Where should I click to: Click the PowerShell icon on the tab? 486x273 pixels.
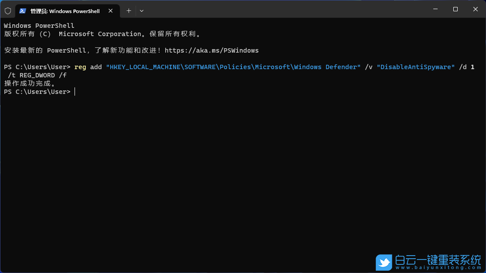(23, 10)
